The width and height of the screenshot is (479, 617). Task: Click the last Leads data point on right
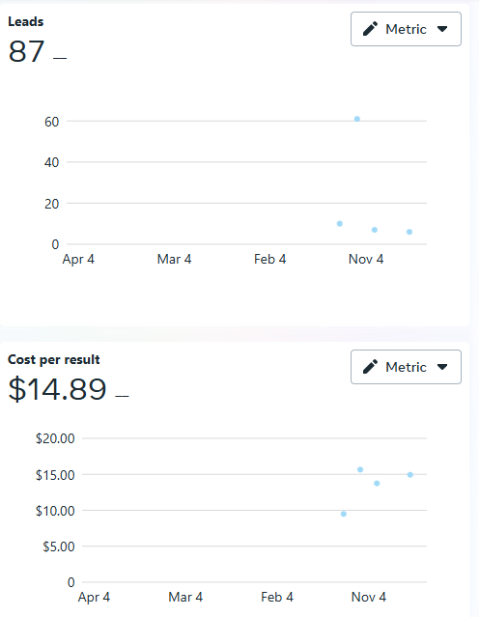pyautogui.click(x=409, y=232)
